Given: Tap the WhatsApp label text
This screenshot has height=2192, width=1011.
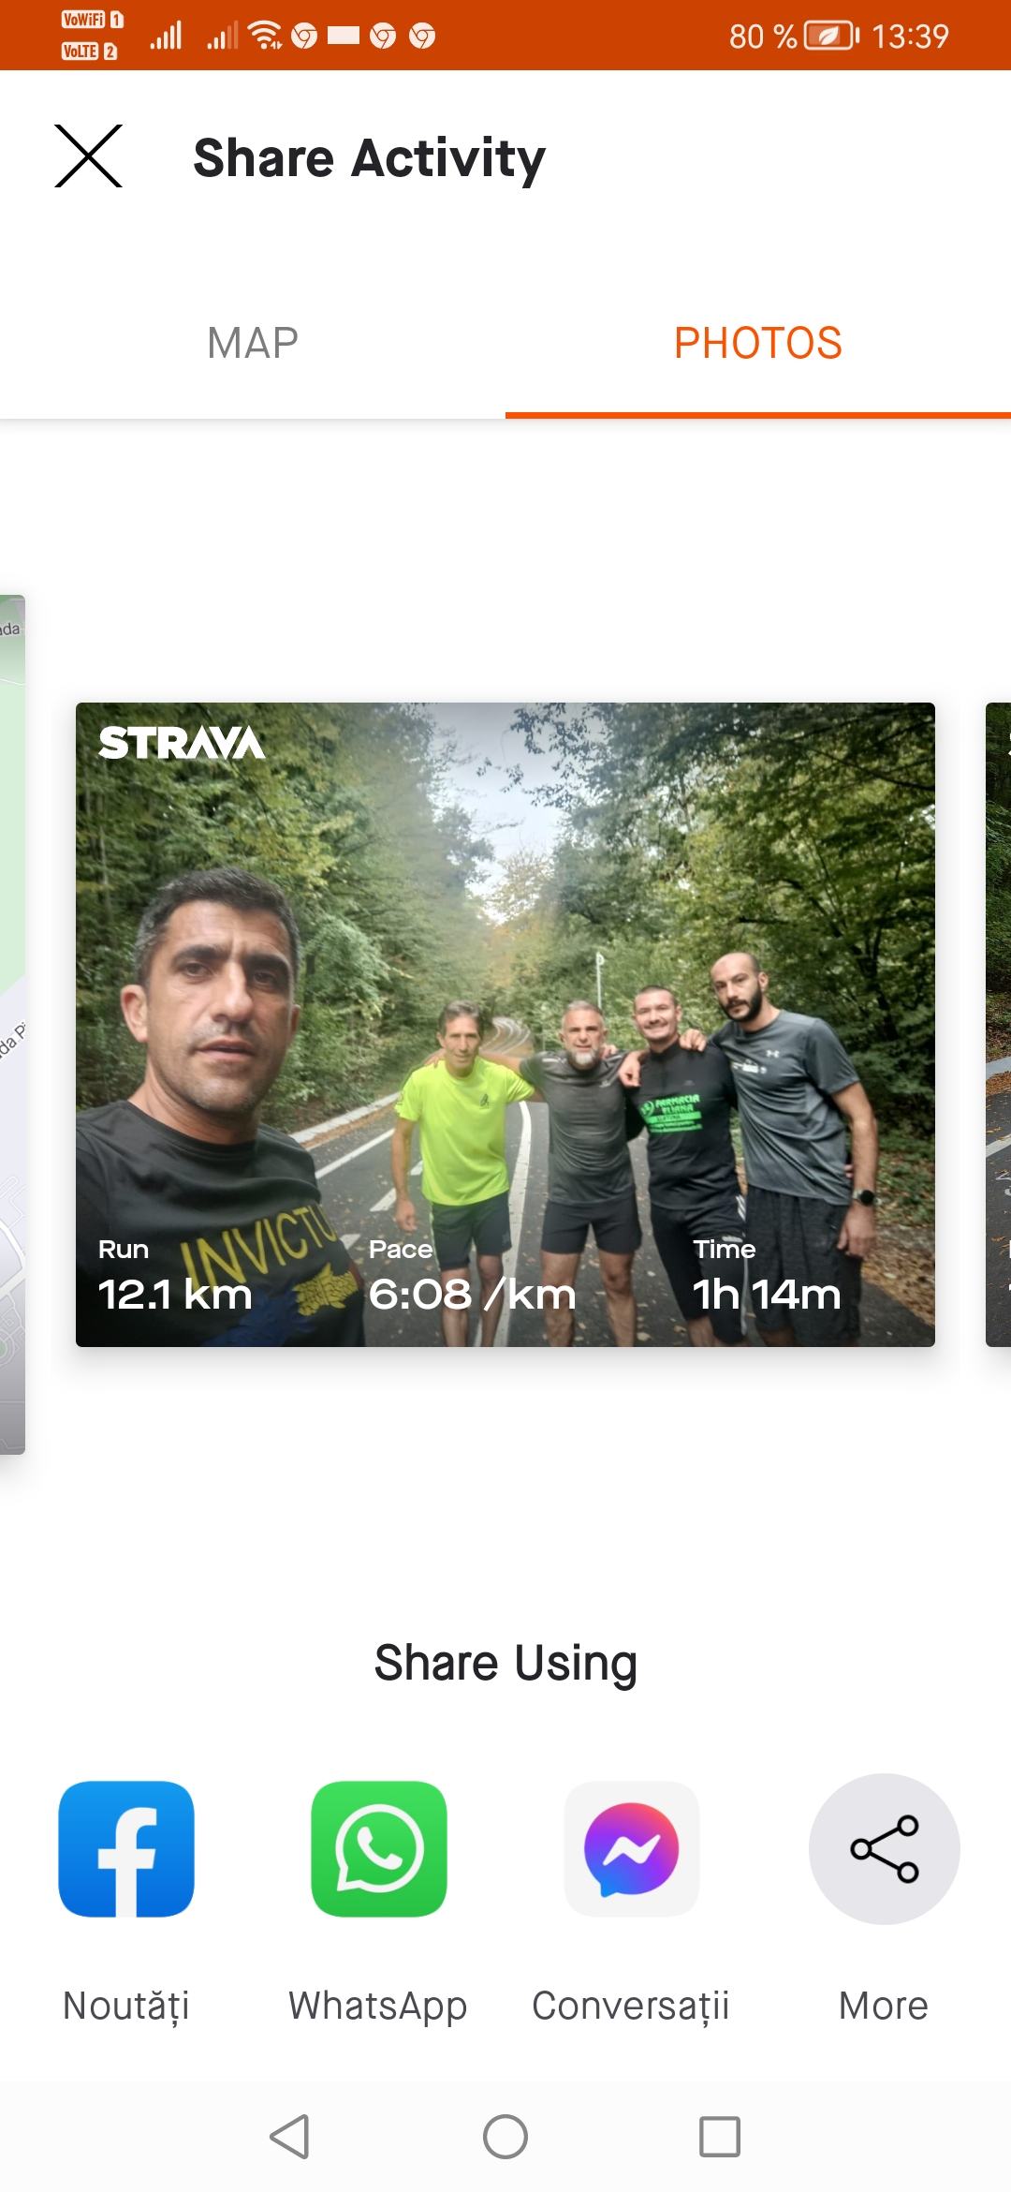Looking at the screenshot, I should (378, 2007).
